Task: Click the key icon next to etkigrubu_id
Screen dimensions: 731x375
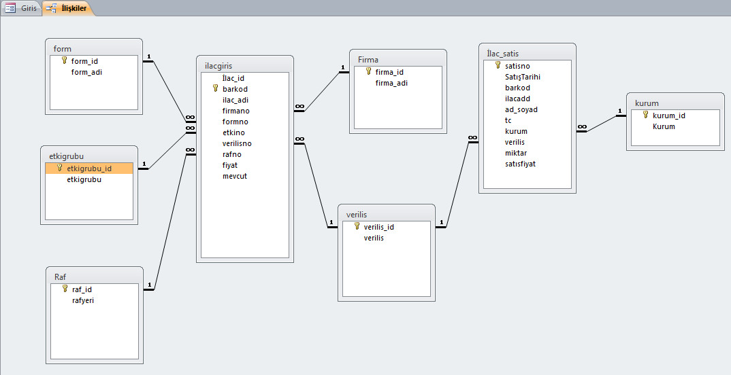Action: tap(60, 168)
